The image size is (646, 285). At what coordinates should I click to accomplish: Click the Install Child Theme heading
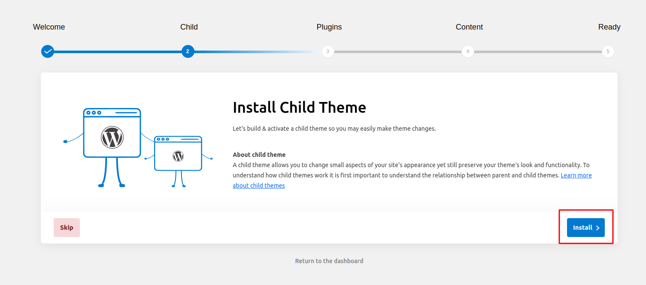tap(299, 107)
